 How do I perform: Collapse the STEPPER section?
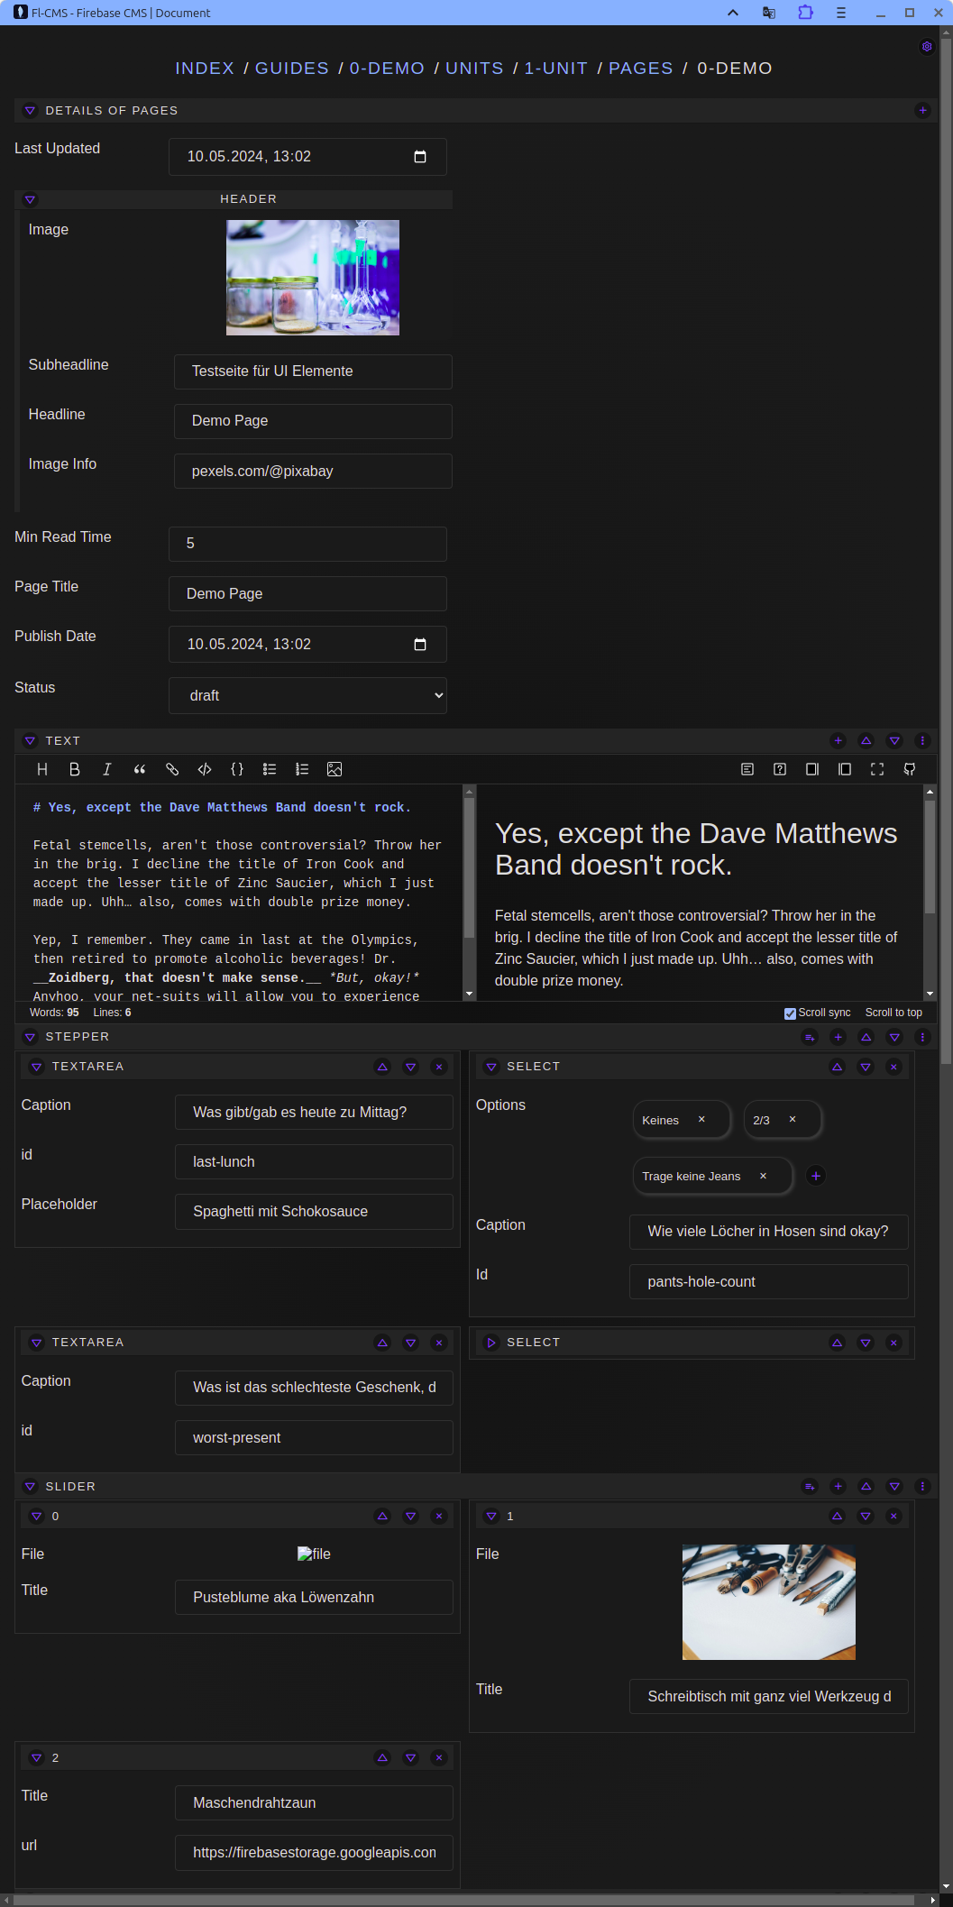pos(30,1037)
